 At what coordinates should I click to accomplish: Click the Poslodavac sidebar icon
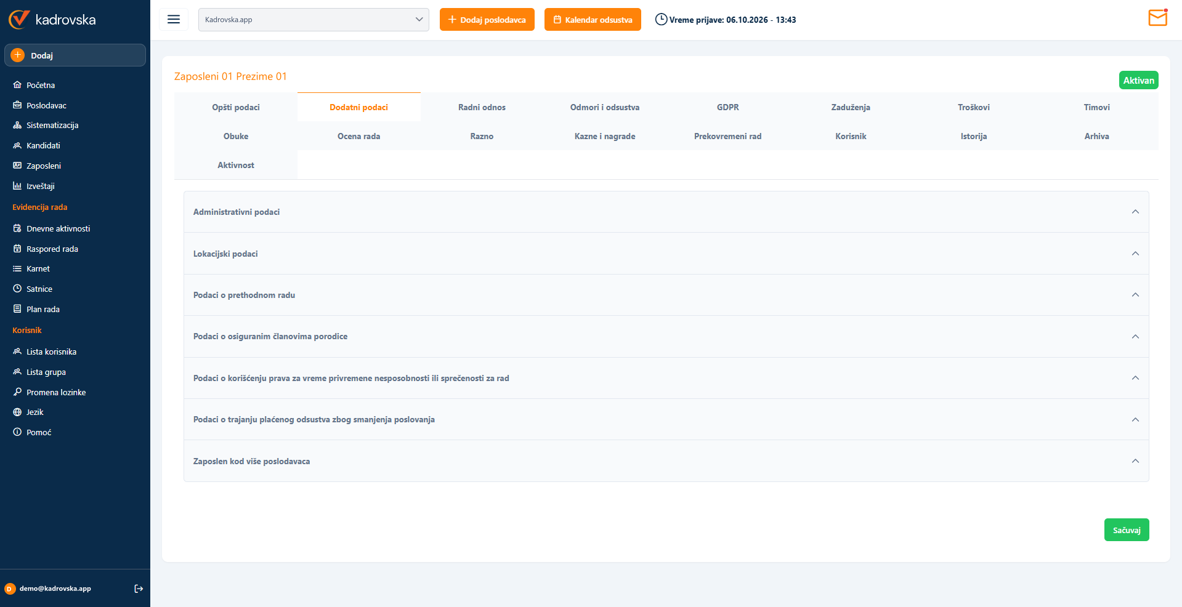click(x=17, y=105)
